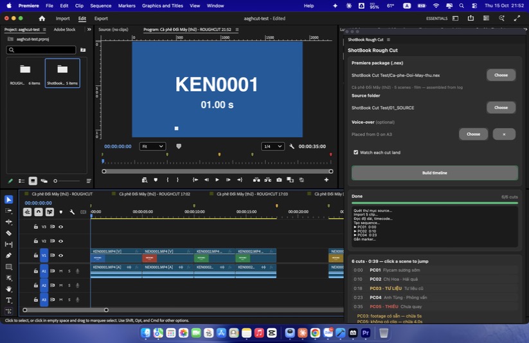Hide track V1 output eye
This screenshot has width=529, height=343.
tap(60, 255)
